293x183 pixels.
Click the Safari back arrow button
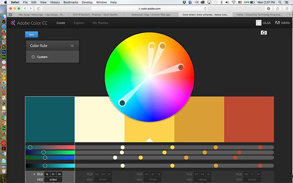(x=25, y=8)
